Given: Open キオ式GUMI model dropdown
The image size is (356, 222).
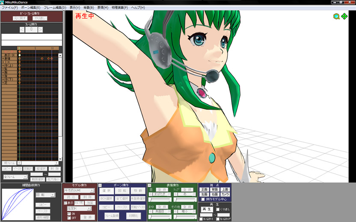Looking at the screenshot, I should pyautogui.click(x=92, y=190).
